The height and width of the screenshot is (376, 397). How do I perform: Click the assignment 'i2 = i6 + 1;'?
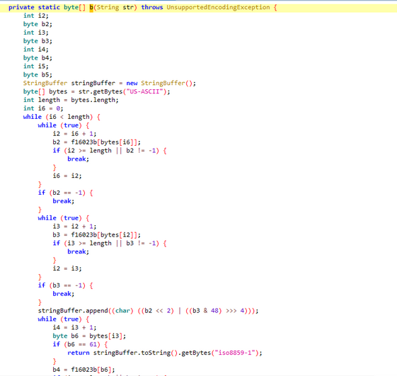pyautogui.click(x=74, y=134)
